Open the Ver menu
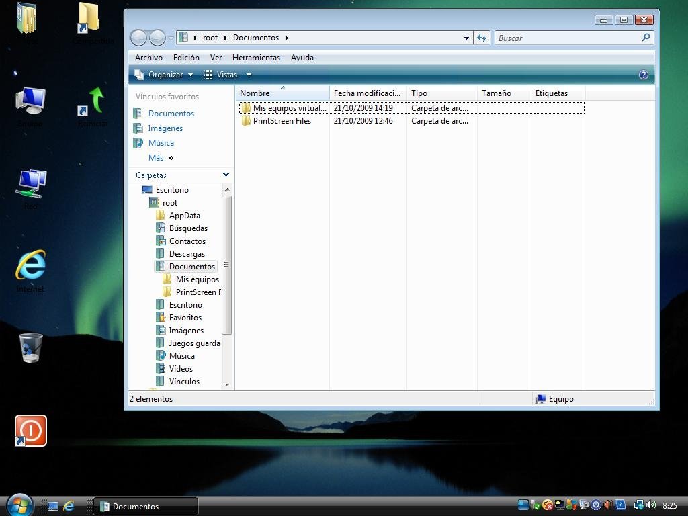The height and width of the screenshot is (516, 688). 216,58
